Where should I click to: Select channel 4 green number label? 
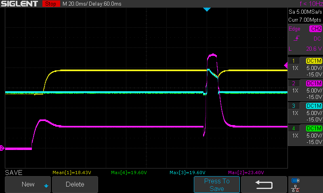click(x=294, y=129)
